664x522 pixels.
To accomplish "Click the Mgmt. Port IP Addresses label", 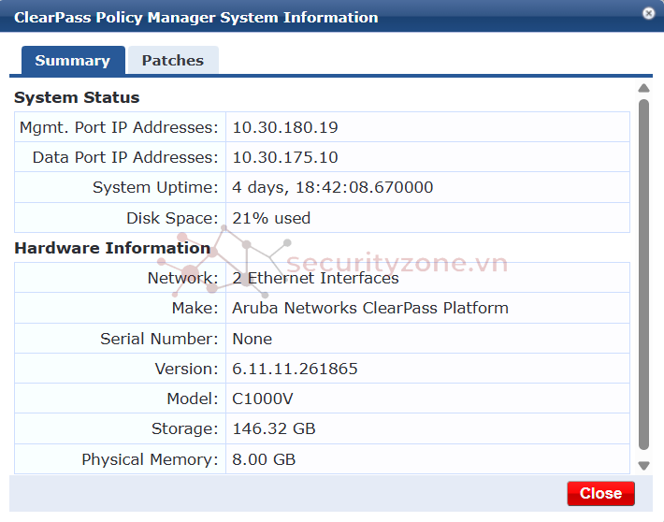I will (x=119, y=127).
